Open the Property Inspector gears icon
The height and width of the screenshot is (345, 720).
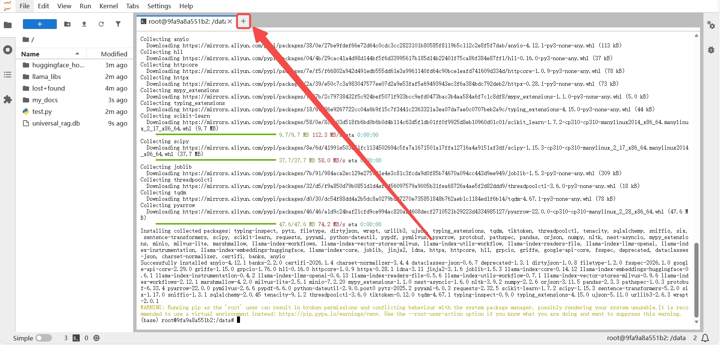pyautogui.click(x=711, y=25)
